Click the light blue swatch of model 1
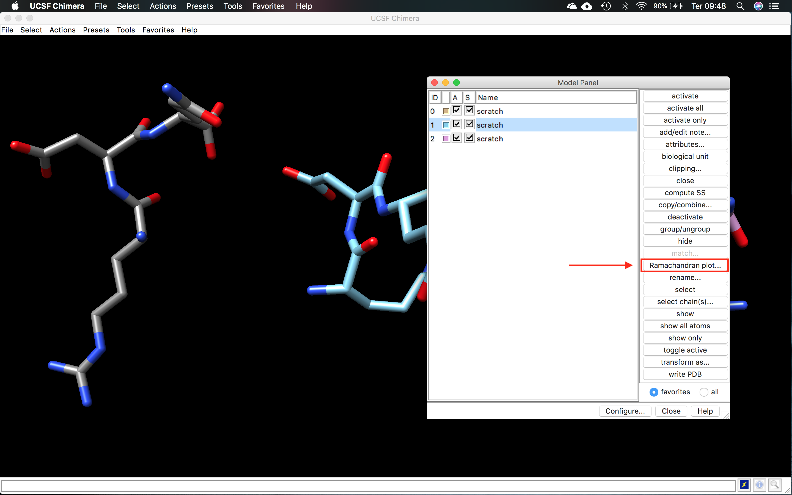This screenshot has width=792, height=495. tap(446, 125)
